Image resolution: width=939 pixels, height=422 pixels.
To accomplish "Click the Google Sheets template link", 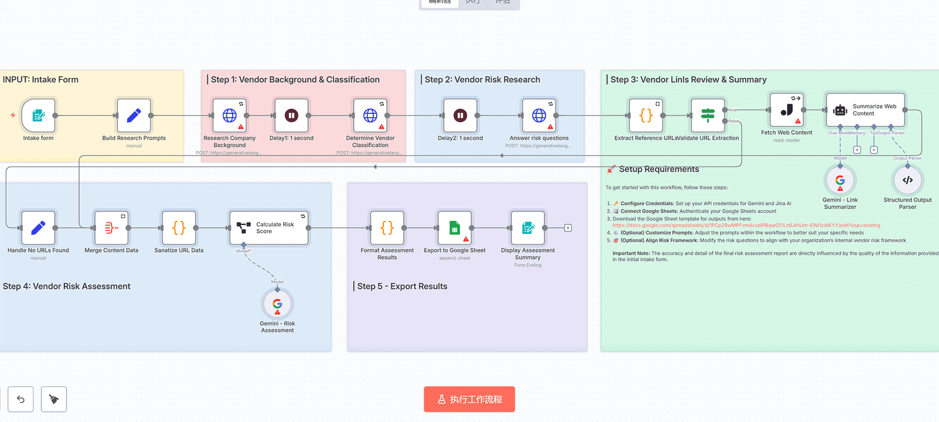I will click(x=746, y=226).
